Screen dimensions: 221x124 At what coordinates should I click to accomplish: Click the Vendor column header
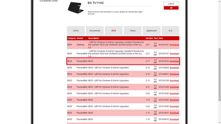coord(80,38)
